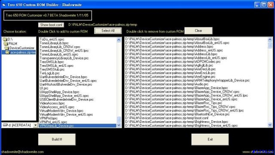
Task: Click the PALM folder icon
Action: click(x=6, y=44)
